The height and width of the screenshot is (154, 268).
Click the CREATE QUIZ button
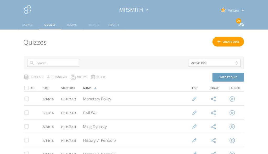[228, 42]
